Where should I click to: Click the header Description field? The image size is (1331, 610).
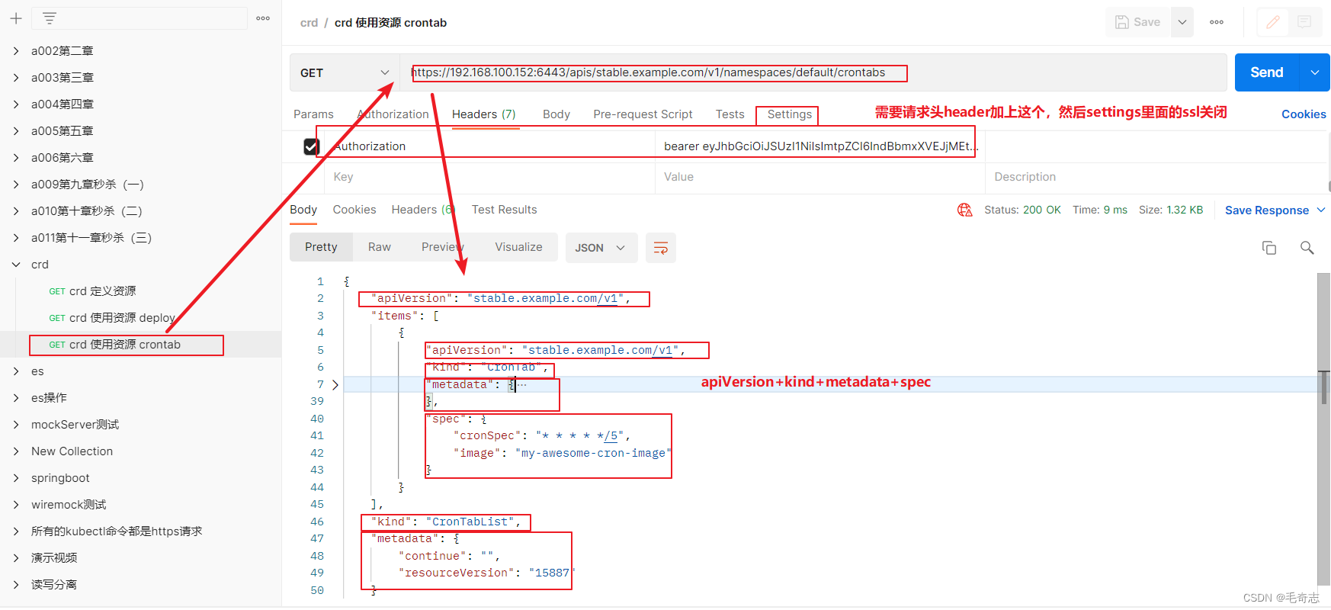[1156, 177]
